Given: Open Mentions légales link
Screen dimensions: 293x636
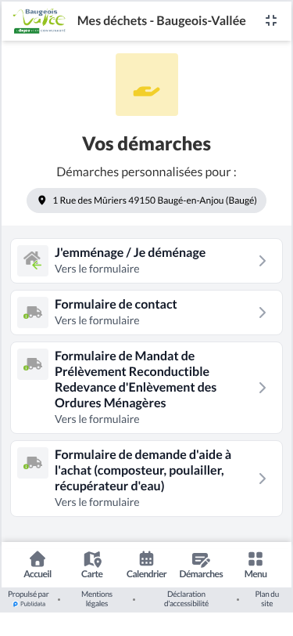Looking at the screenshot, I should (97, 598).
